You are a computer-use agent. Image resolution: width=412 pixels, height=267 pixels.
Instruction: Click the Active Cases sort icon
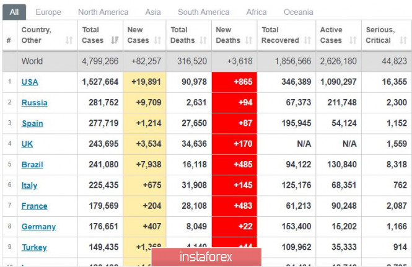[351, 41]
